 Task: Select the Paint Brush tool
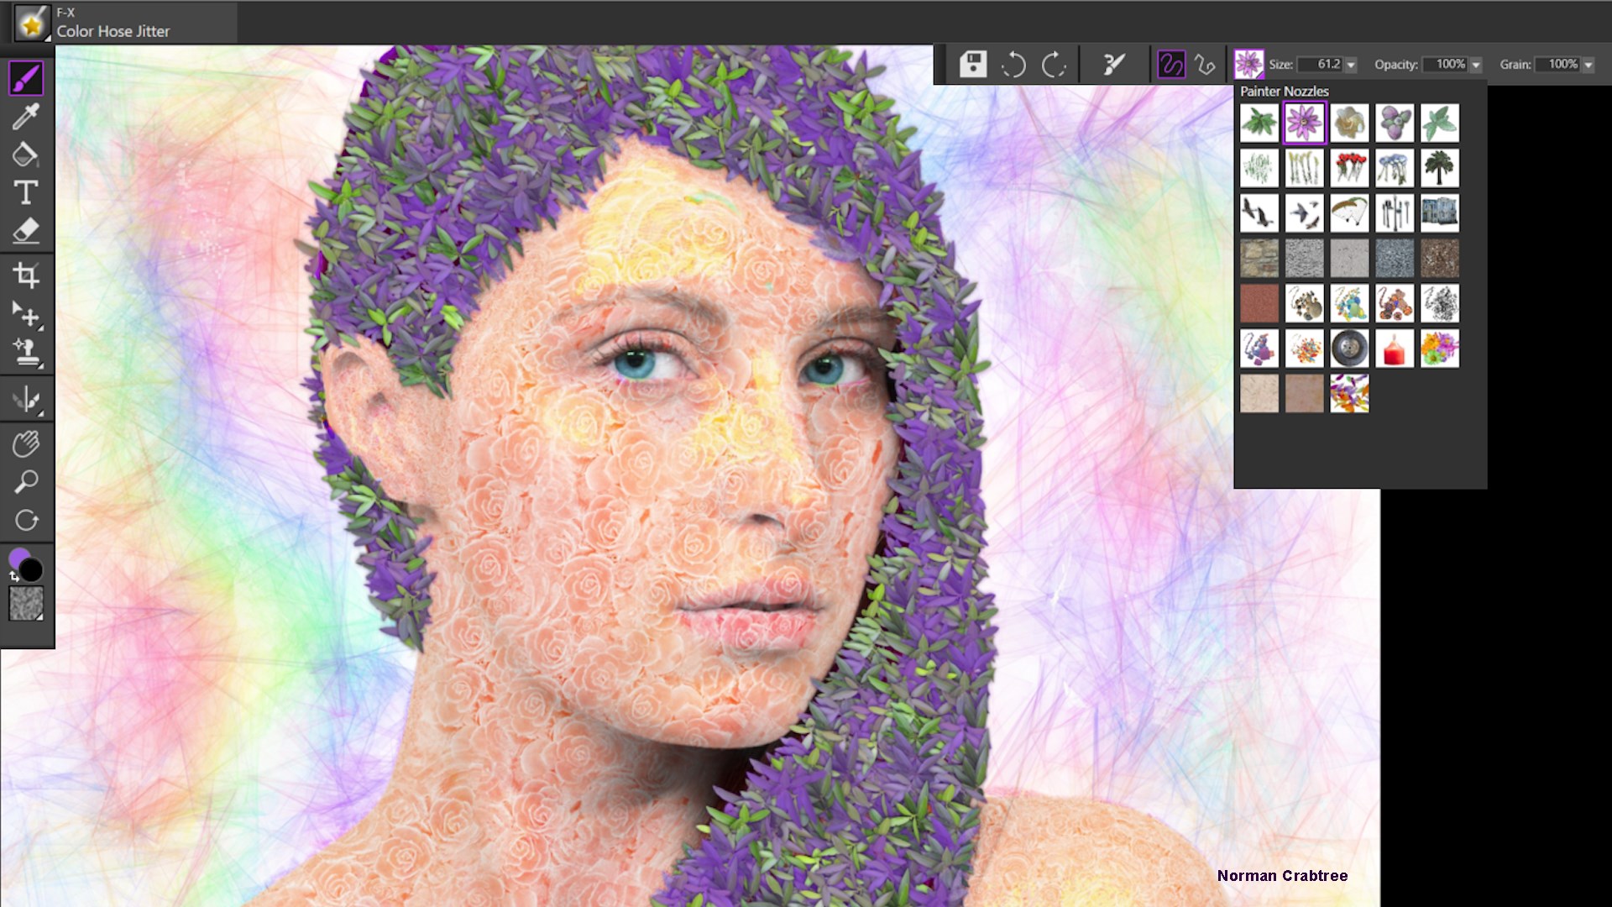coord(26,76)
